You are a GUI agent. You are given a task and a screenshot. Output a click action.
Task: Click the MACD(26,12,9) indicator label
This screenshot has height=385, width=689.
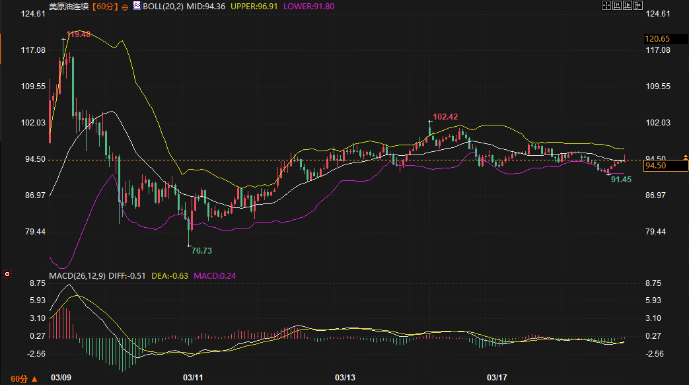click(77, 275)
